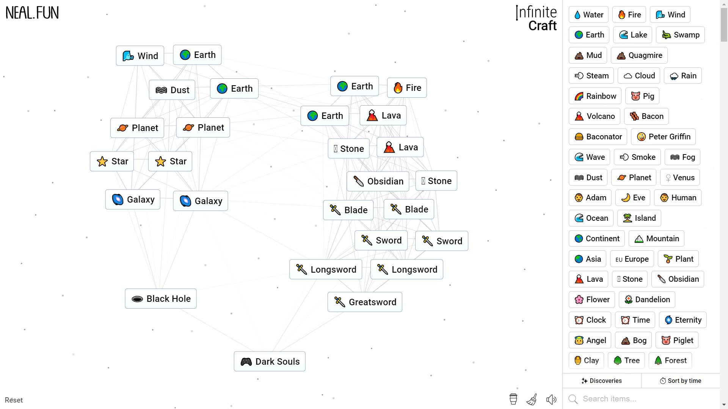Expand the Forest element in sidebar
The width and height of the screenshot is (728, 409).
(x=670, y=361)
